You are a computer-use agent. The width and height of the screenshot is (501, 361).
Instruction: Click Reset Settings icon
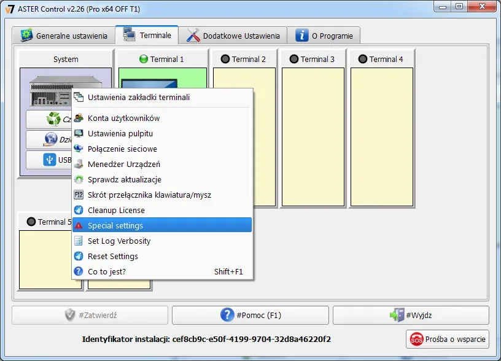(79, 256)
